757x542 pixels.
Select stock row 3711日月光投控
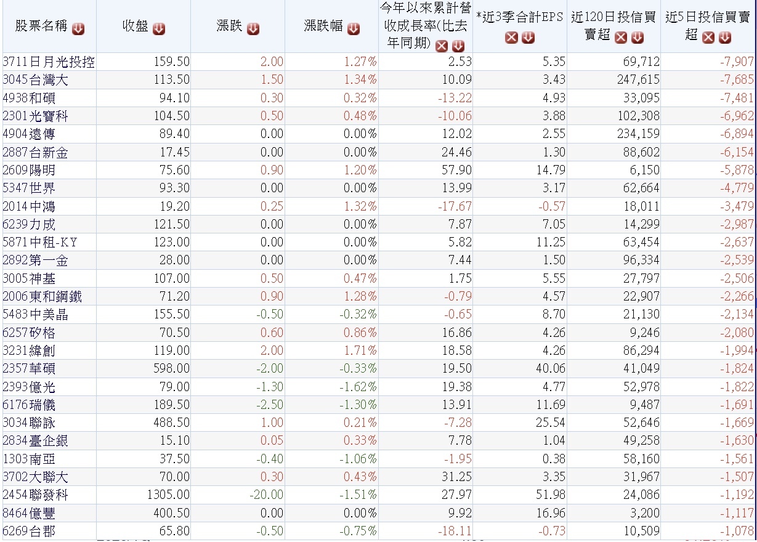49,62
